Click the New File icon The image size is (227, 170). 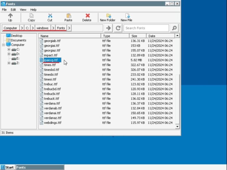pyautogui.click(x=127, y=16)
